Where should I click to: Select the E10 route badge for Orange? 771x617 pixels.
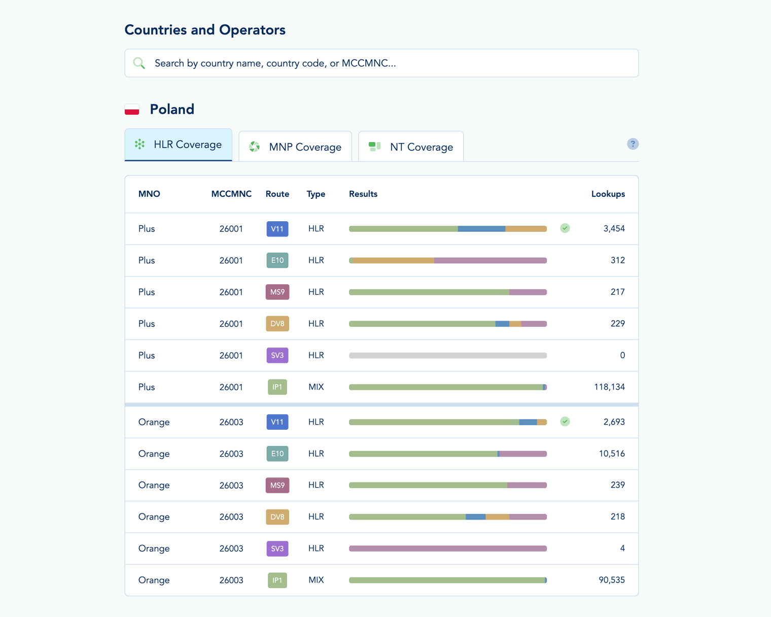pos(277,454)
